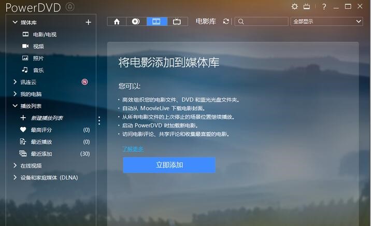Open PowerDVD settings gear

coord(294,6)
